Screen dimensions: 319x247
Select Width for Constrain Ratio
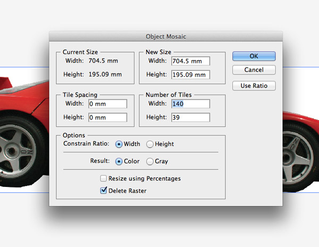(x=119, y=144)
